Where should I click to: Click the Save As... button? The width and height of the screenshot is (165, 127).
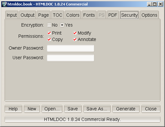coord(97,109)
